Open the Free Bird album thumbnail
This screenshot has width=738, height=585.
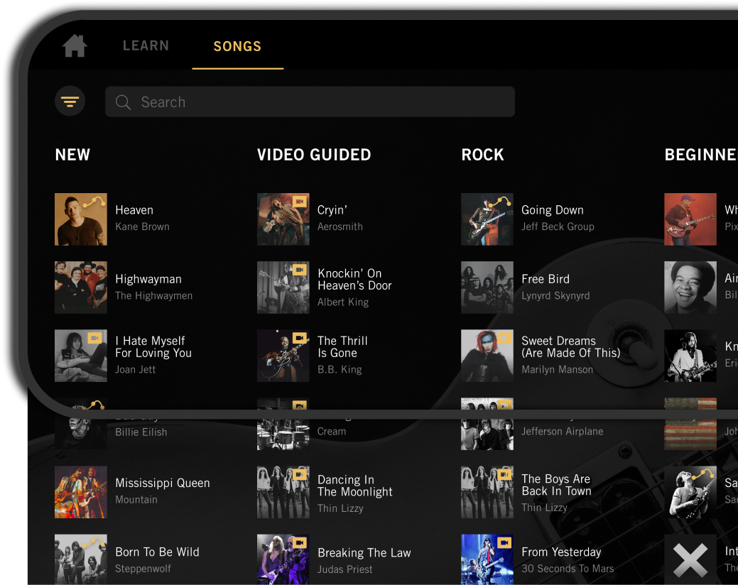[487, 288]
